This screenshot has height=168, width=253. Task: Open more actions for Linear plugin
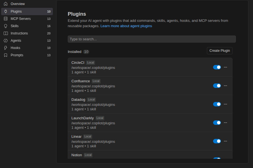coord(225,141)
